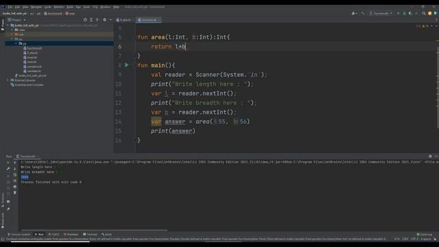Click the Debug bug icon in top toolbar
This screenshot has height=247, width=439.
pos(404,13)
